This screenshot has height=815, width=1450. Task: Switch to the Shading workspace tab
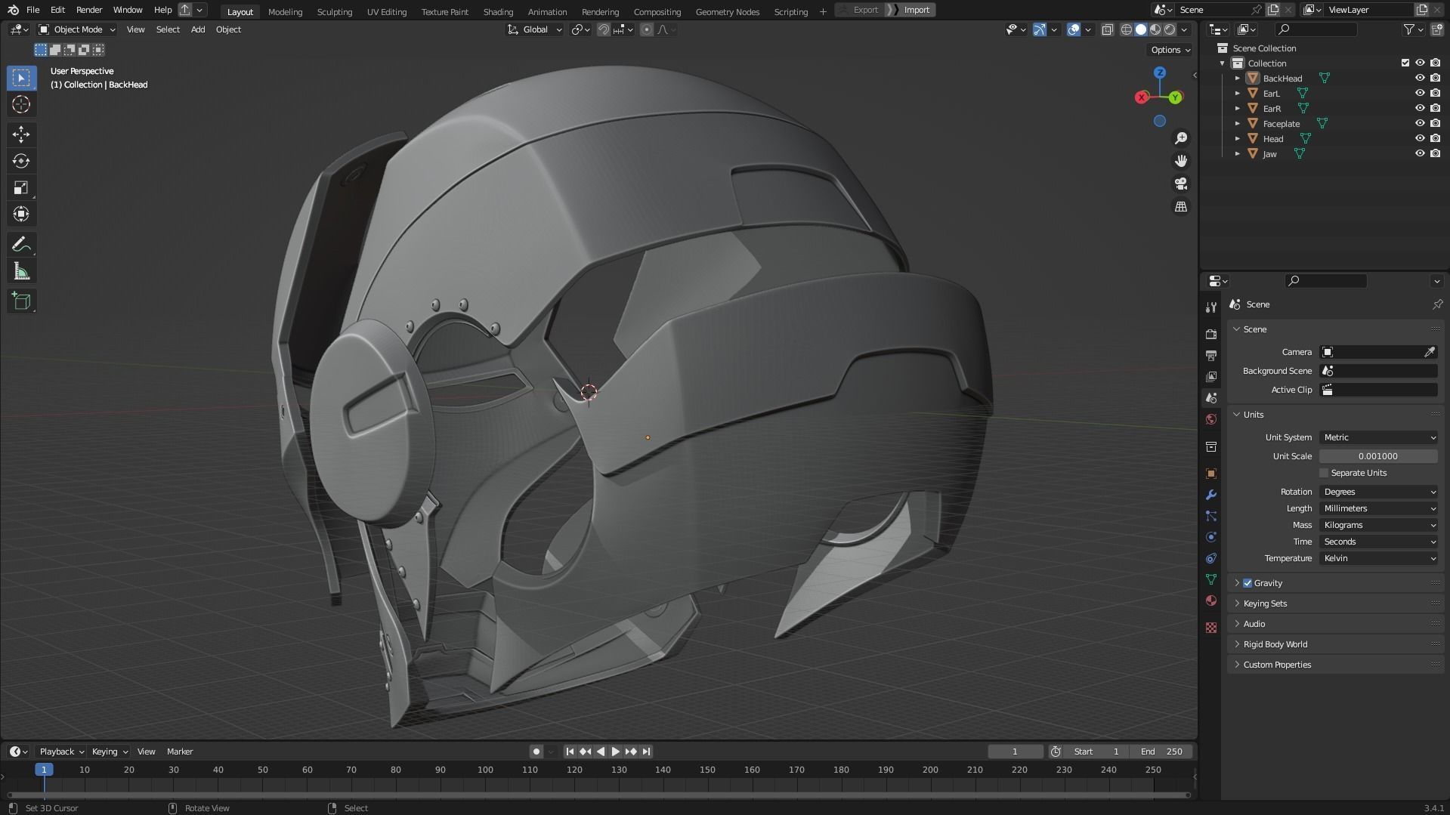pyautogui.click(x=498, y=11)
